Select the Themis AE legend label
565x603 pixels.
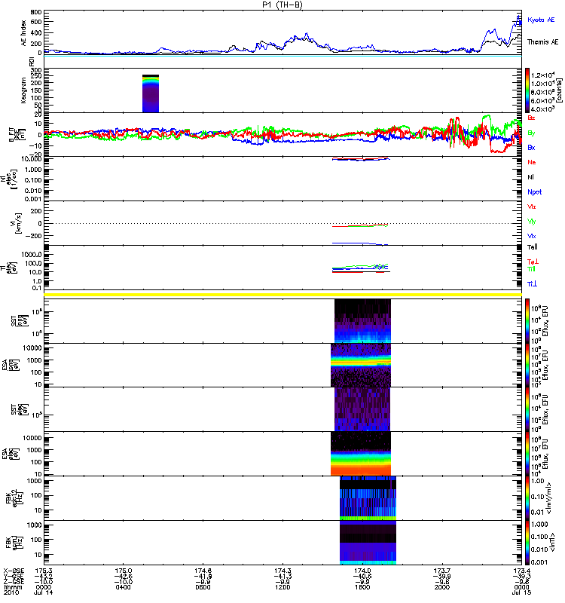[543, 43]
